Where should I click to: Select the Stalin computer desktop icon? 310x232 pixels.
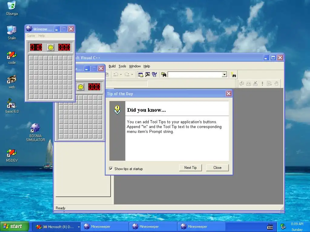click(x=12, y=33)
